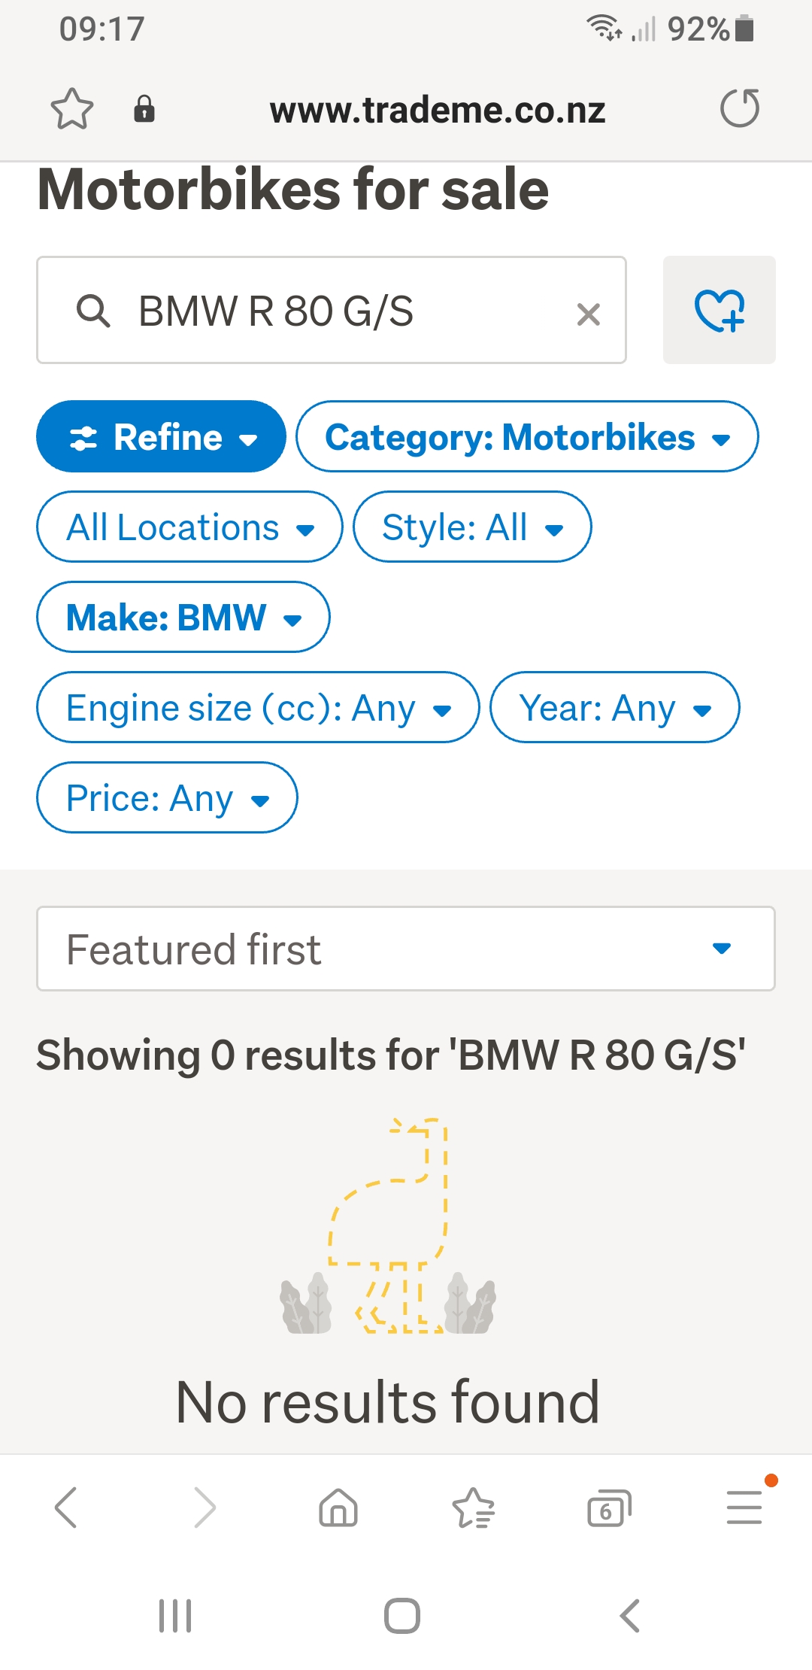
Task: Reload the Trade Me page
Action: pyautogui.click(x=740, y=109)
